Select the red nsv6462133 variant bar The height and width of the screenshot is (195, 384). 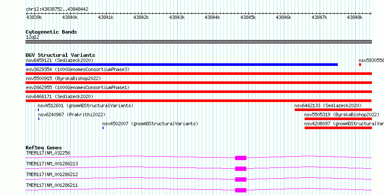[x=334, y=110]
